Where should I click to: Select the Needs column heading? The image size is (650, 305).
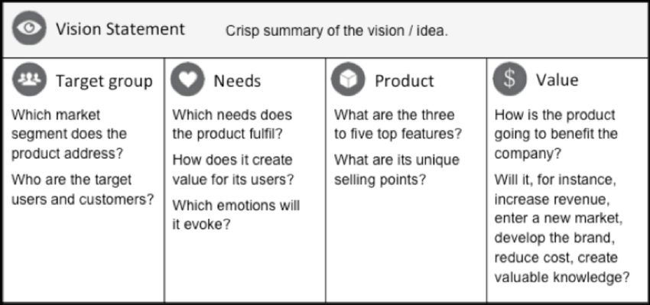pyautogui.click(x=237, y=81)
